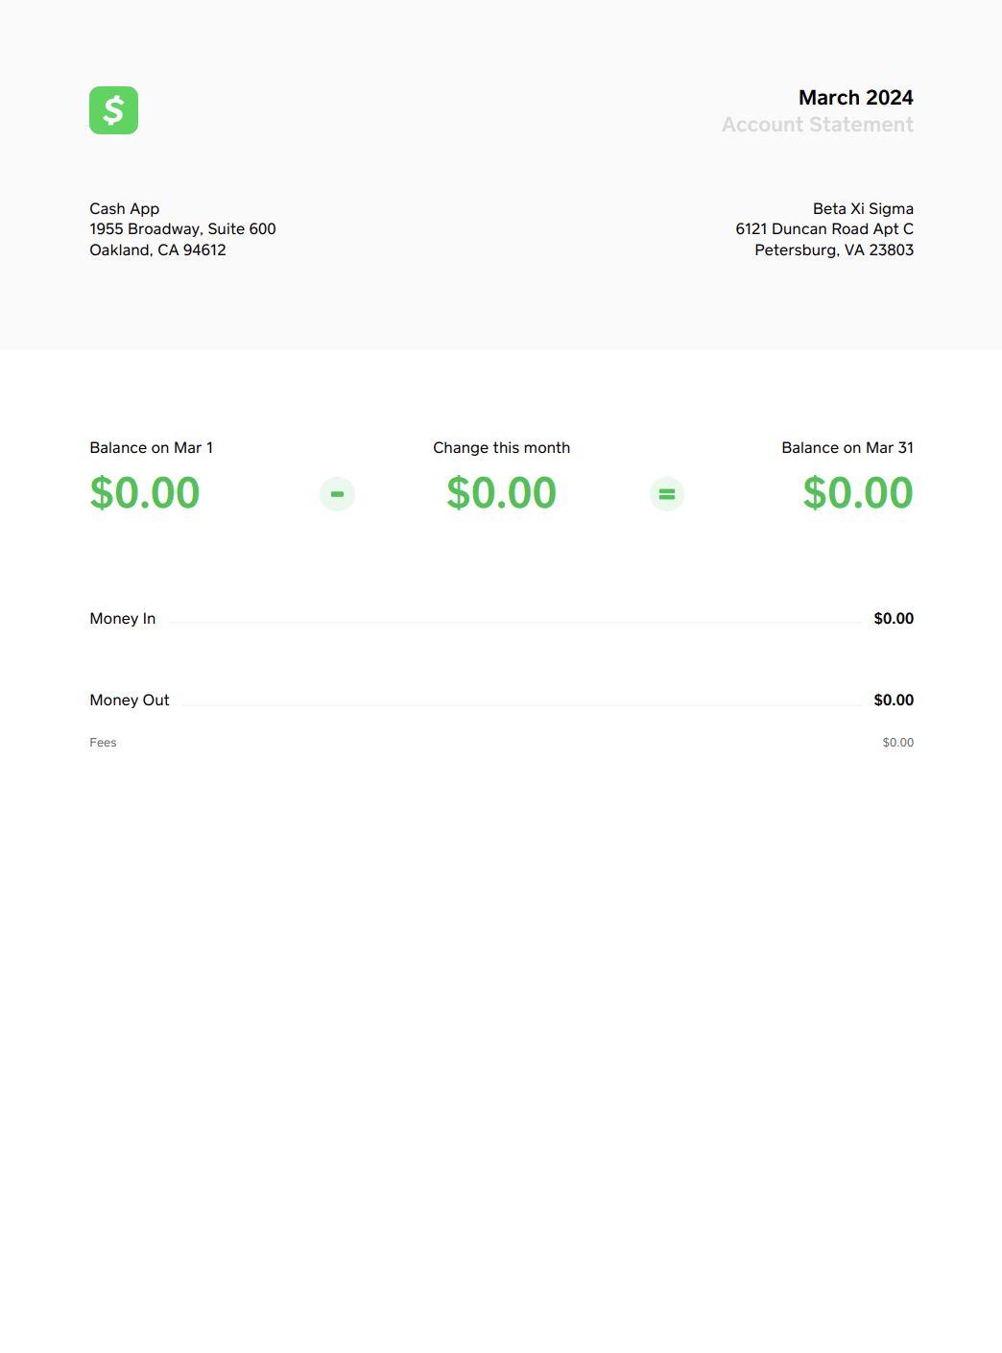Click the Cash App company name

click(125, 209)
